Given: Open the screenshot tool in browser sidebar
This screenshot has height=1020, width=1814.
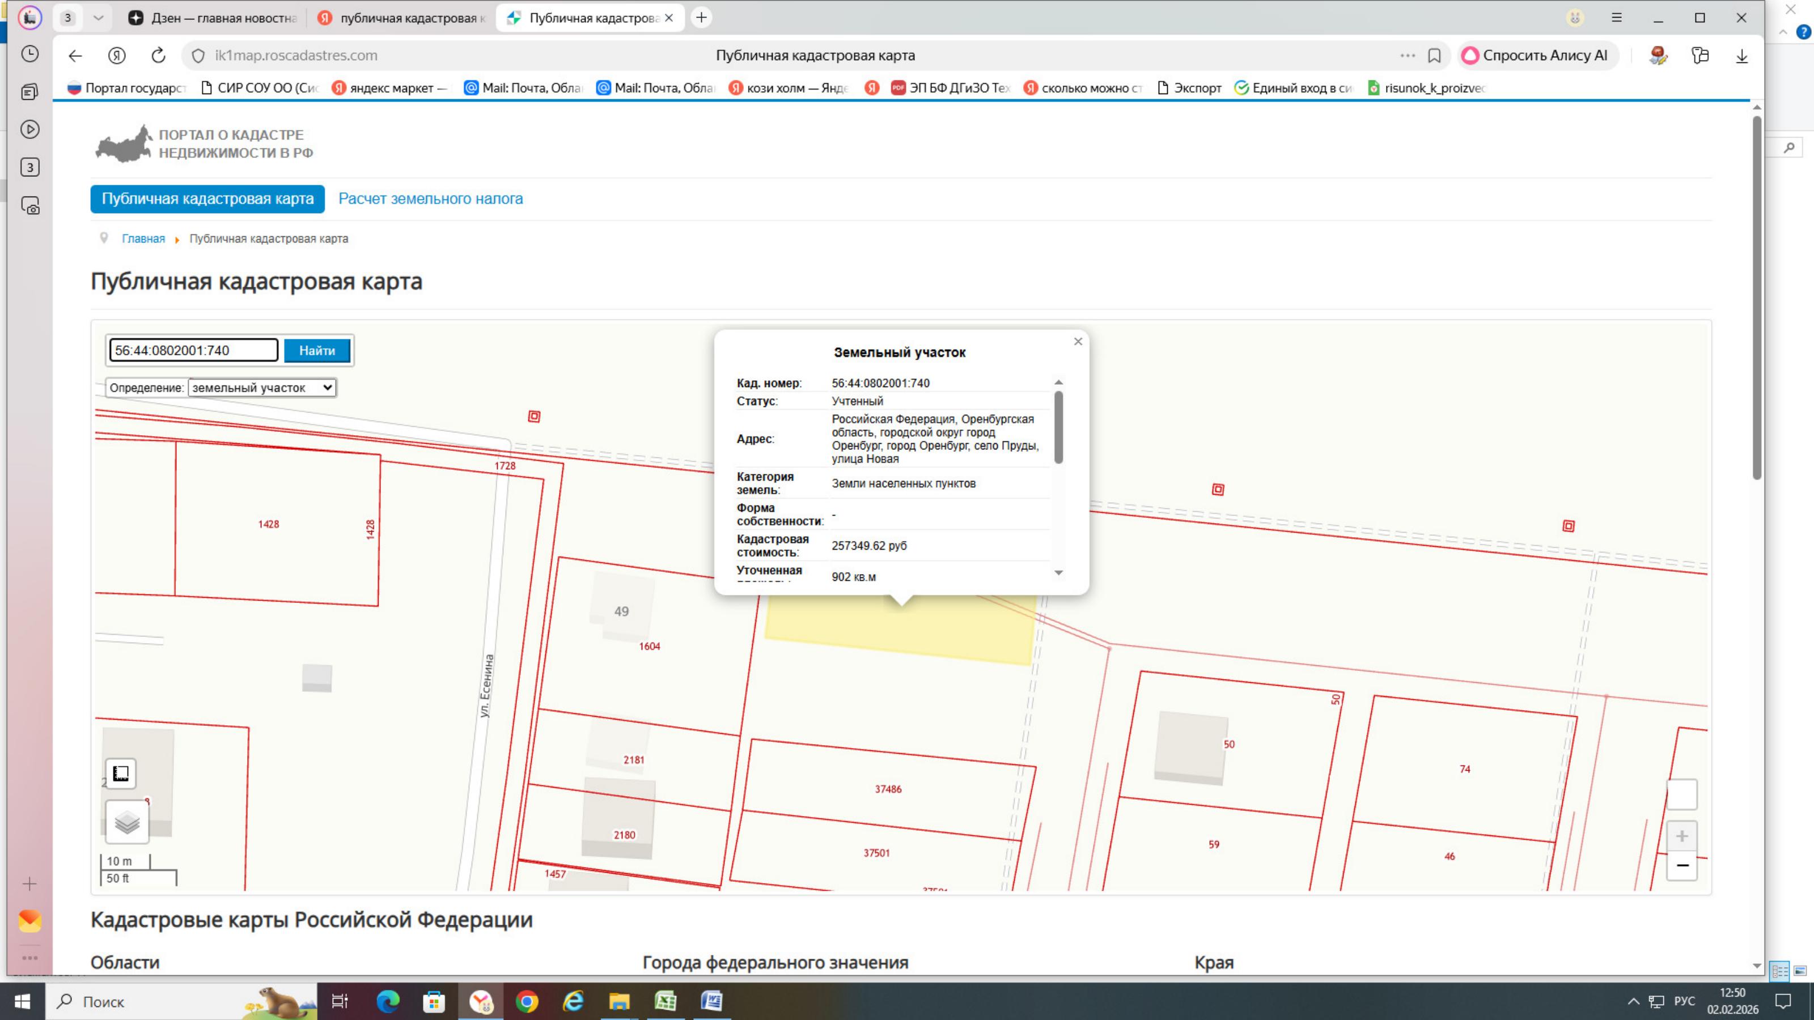Looking at the screenshot, I should [x=29, y=206].
